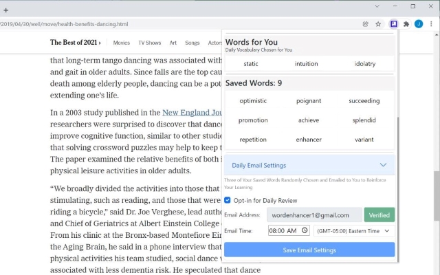Screen dimensions: 440x275
Task: Restore down the browser window
Action: point(412,6)
